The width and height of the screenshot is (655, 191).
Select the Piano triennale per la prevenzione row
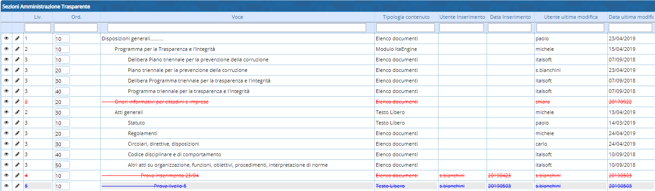coord(188,70)
